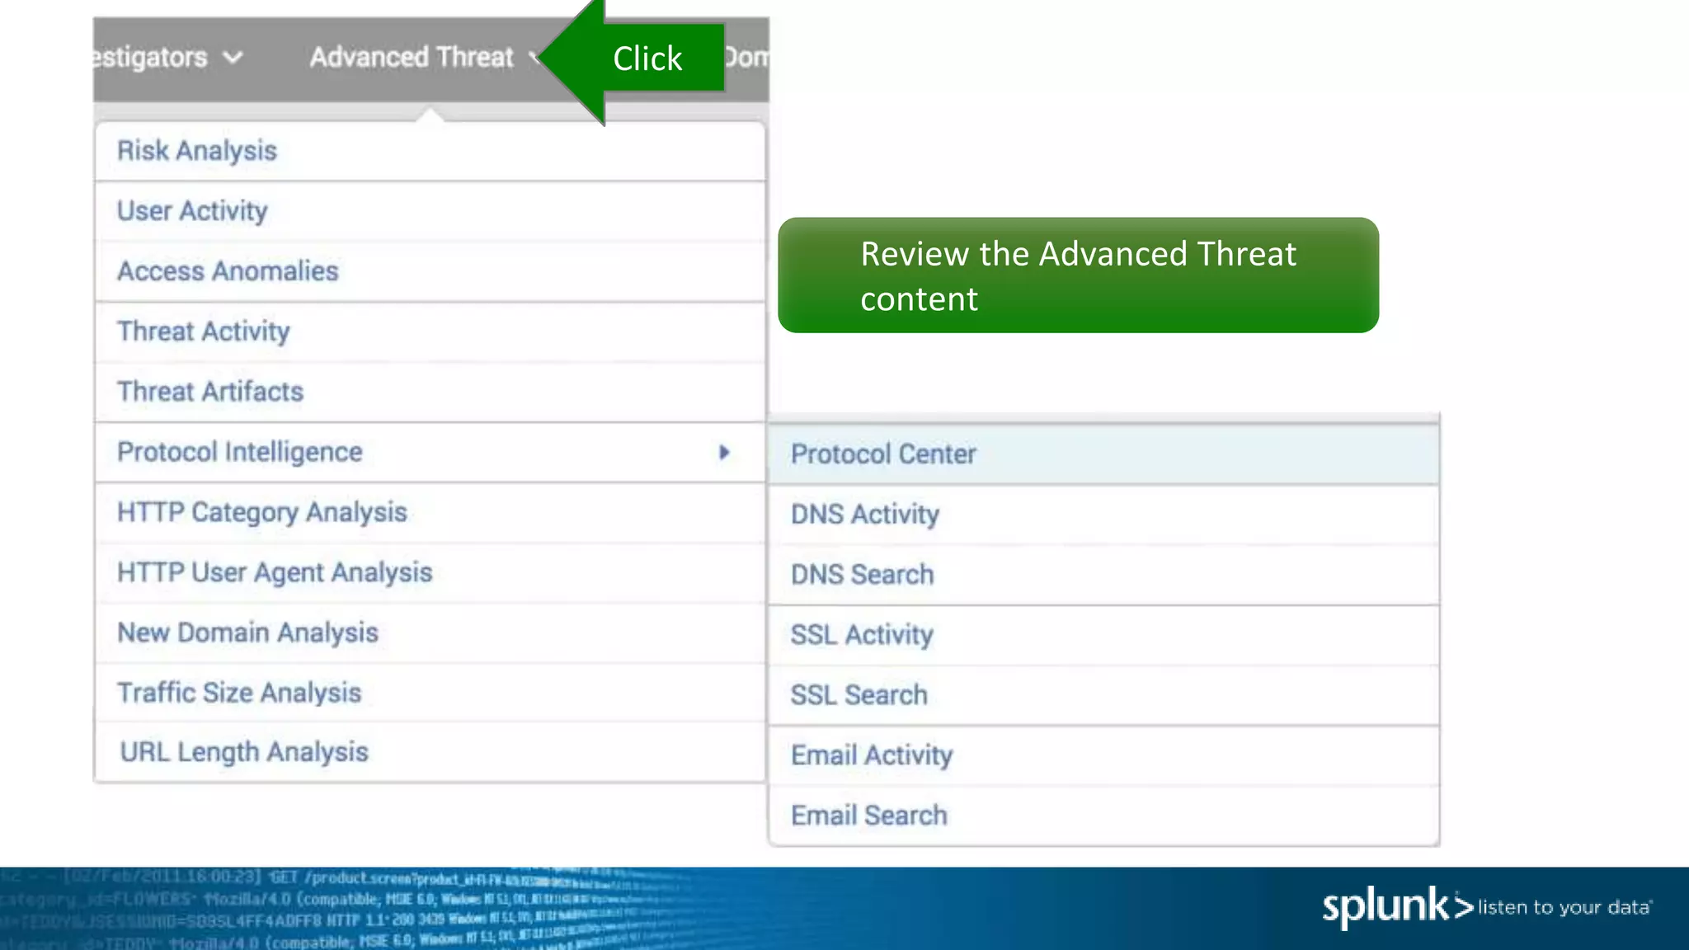Viewport: 1689px width, 950px height.
Task: Open Email Activity dashboard
Action: [x=1103, y=755]
